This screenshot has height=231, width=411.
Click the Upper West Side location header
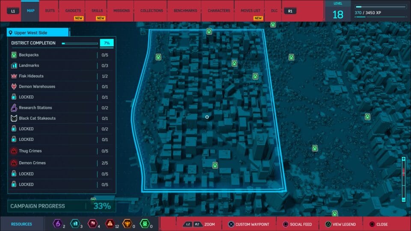pyautogui.click(x=38, y=33)
